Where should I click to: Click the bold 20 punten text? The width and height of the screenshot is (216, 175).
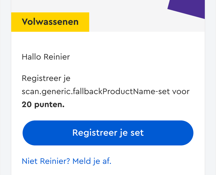(x=43, y=105)
